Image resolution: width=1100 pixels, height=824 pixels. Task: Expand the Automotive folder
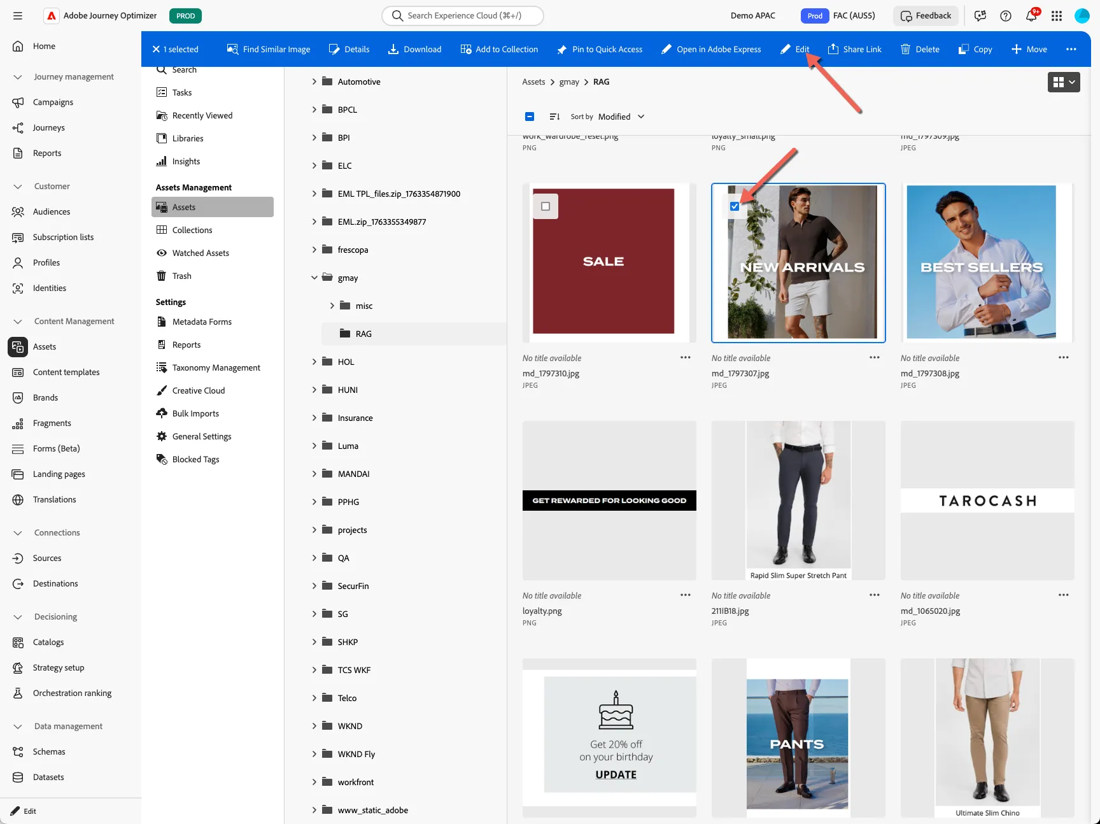(x=314, y=82)
